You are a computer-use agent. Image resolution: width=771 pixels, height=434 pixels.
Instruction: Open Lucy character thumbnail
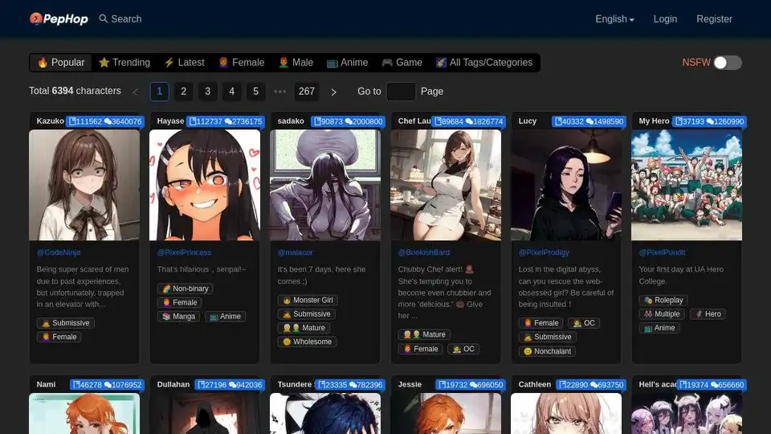coord(566,185)
